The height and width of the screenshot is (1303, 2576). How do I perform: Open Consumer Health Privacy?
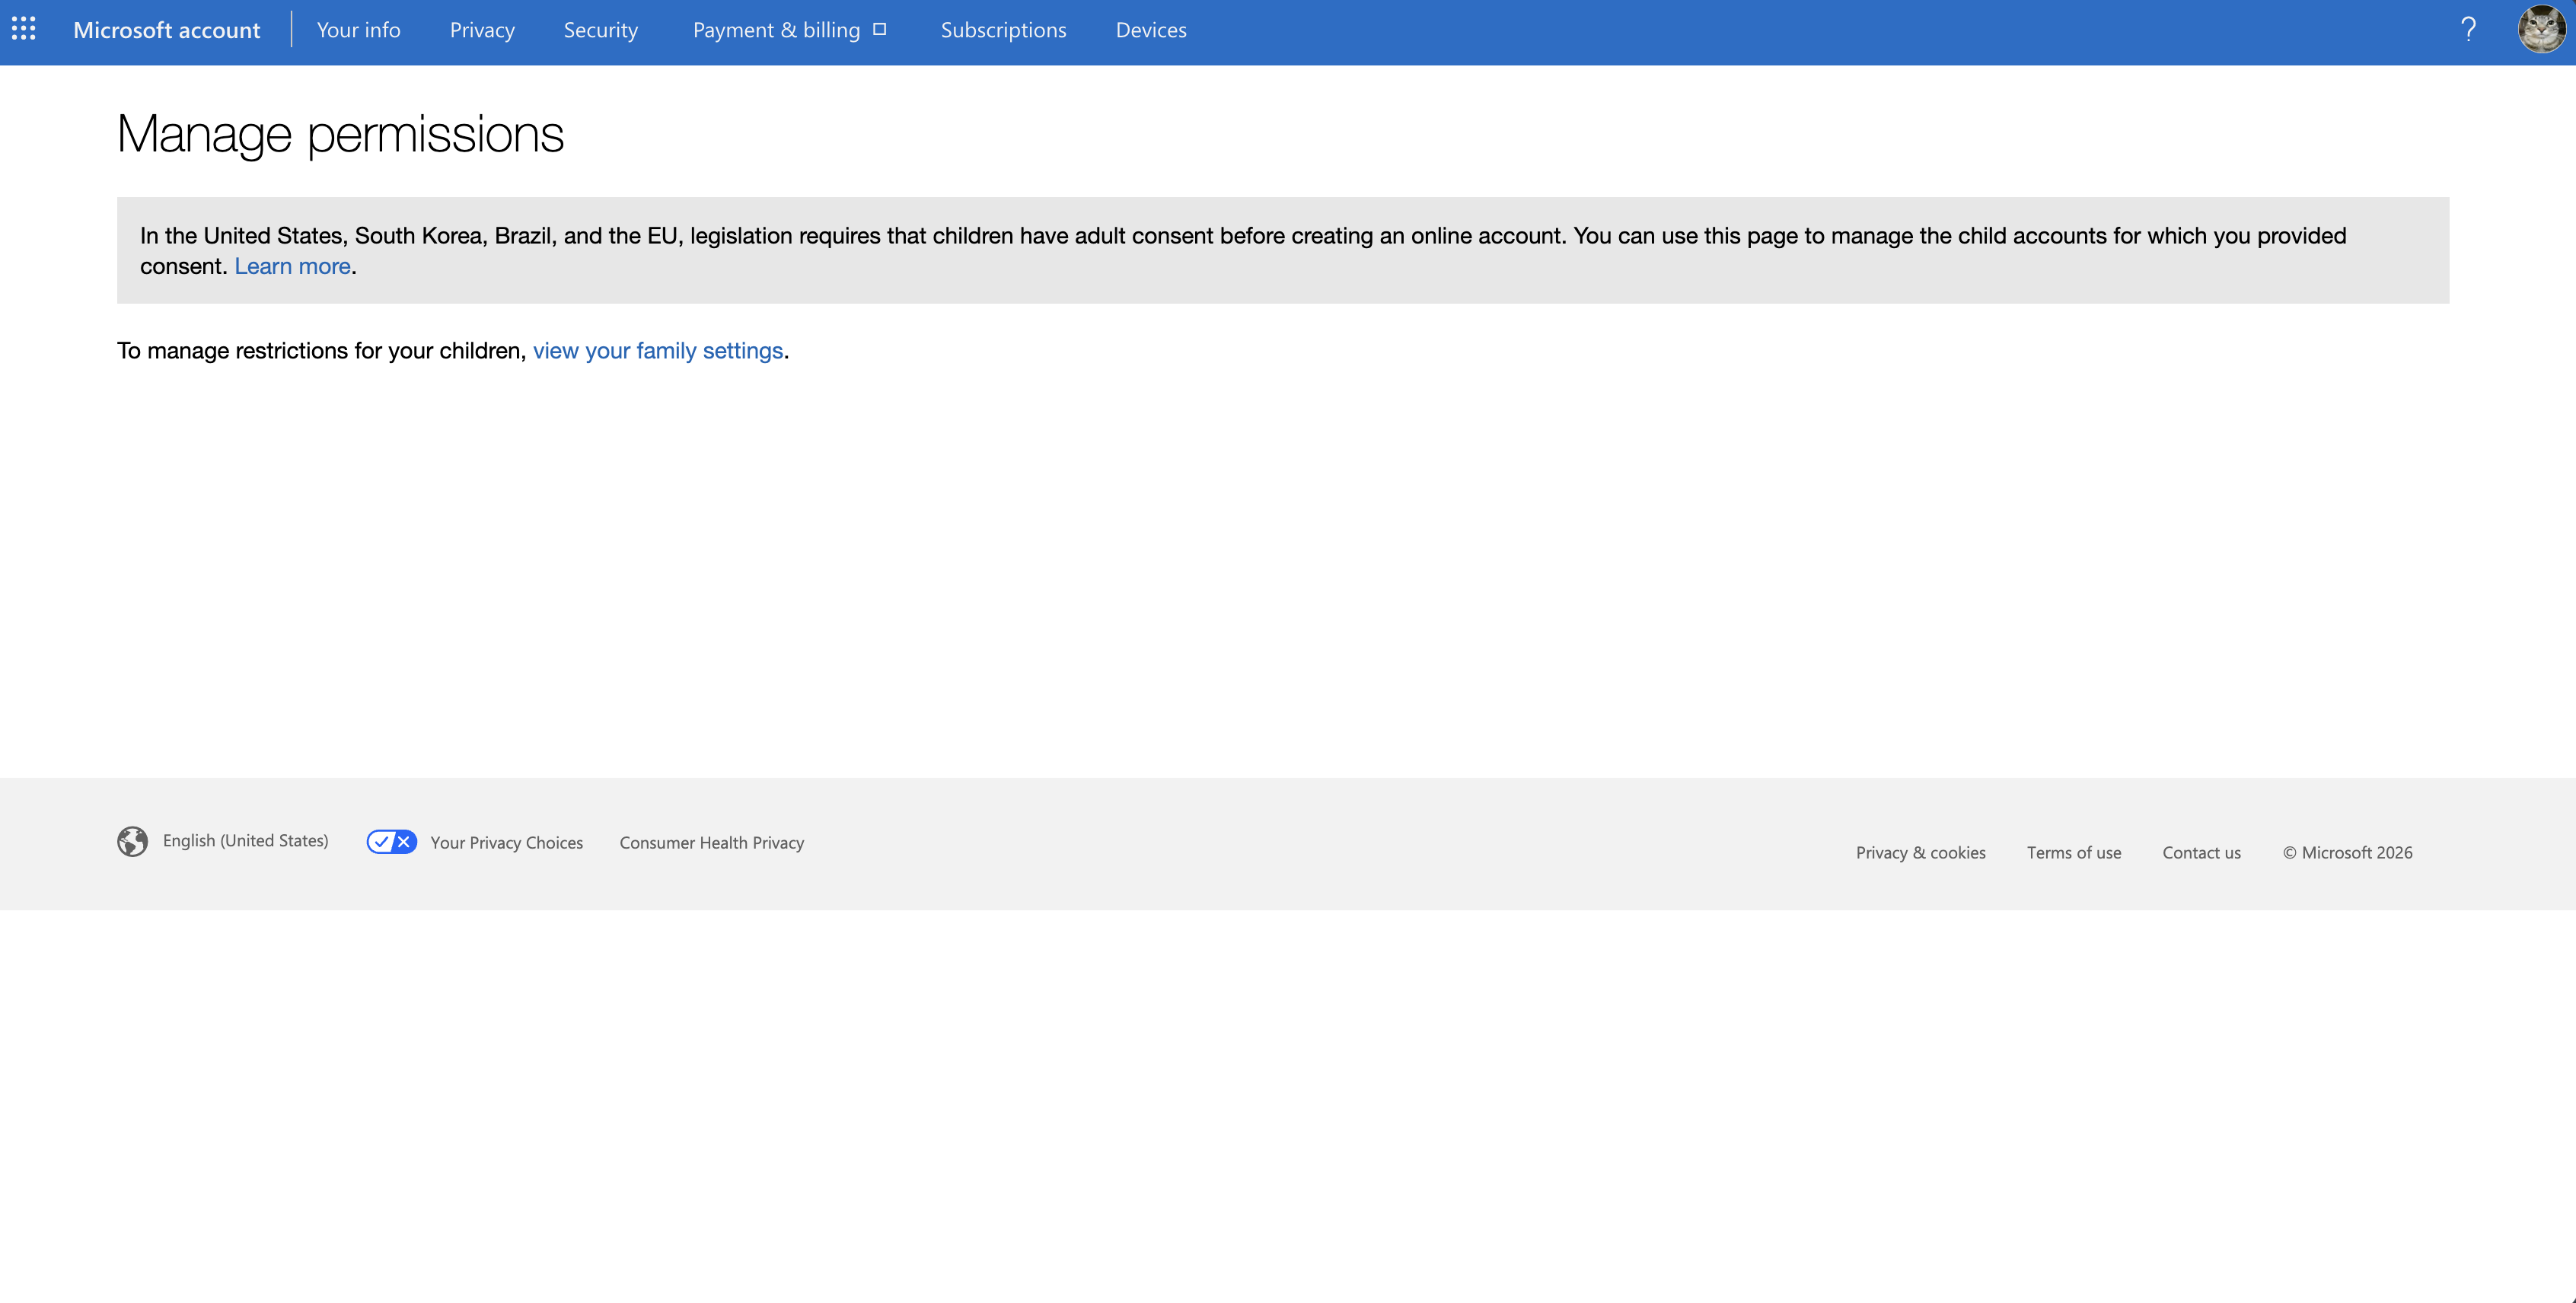coord(711,843)
